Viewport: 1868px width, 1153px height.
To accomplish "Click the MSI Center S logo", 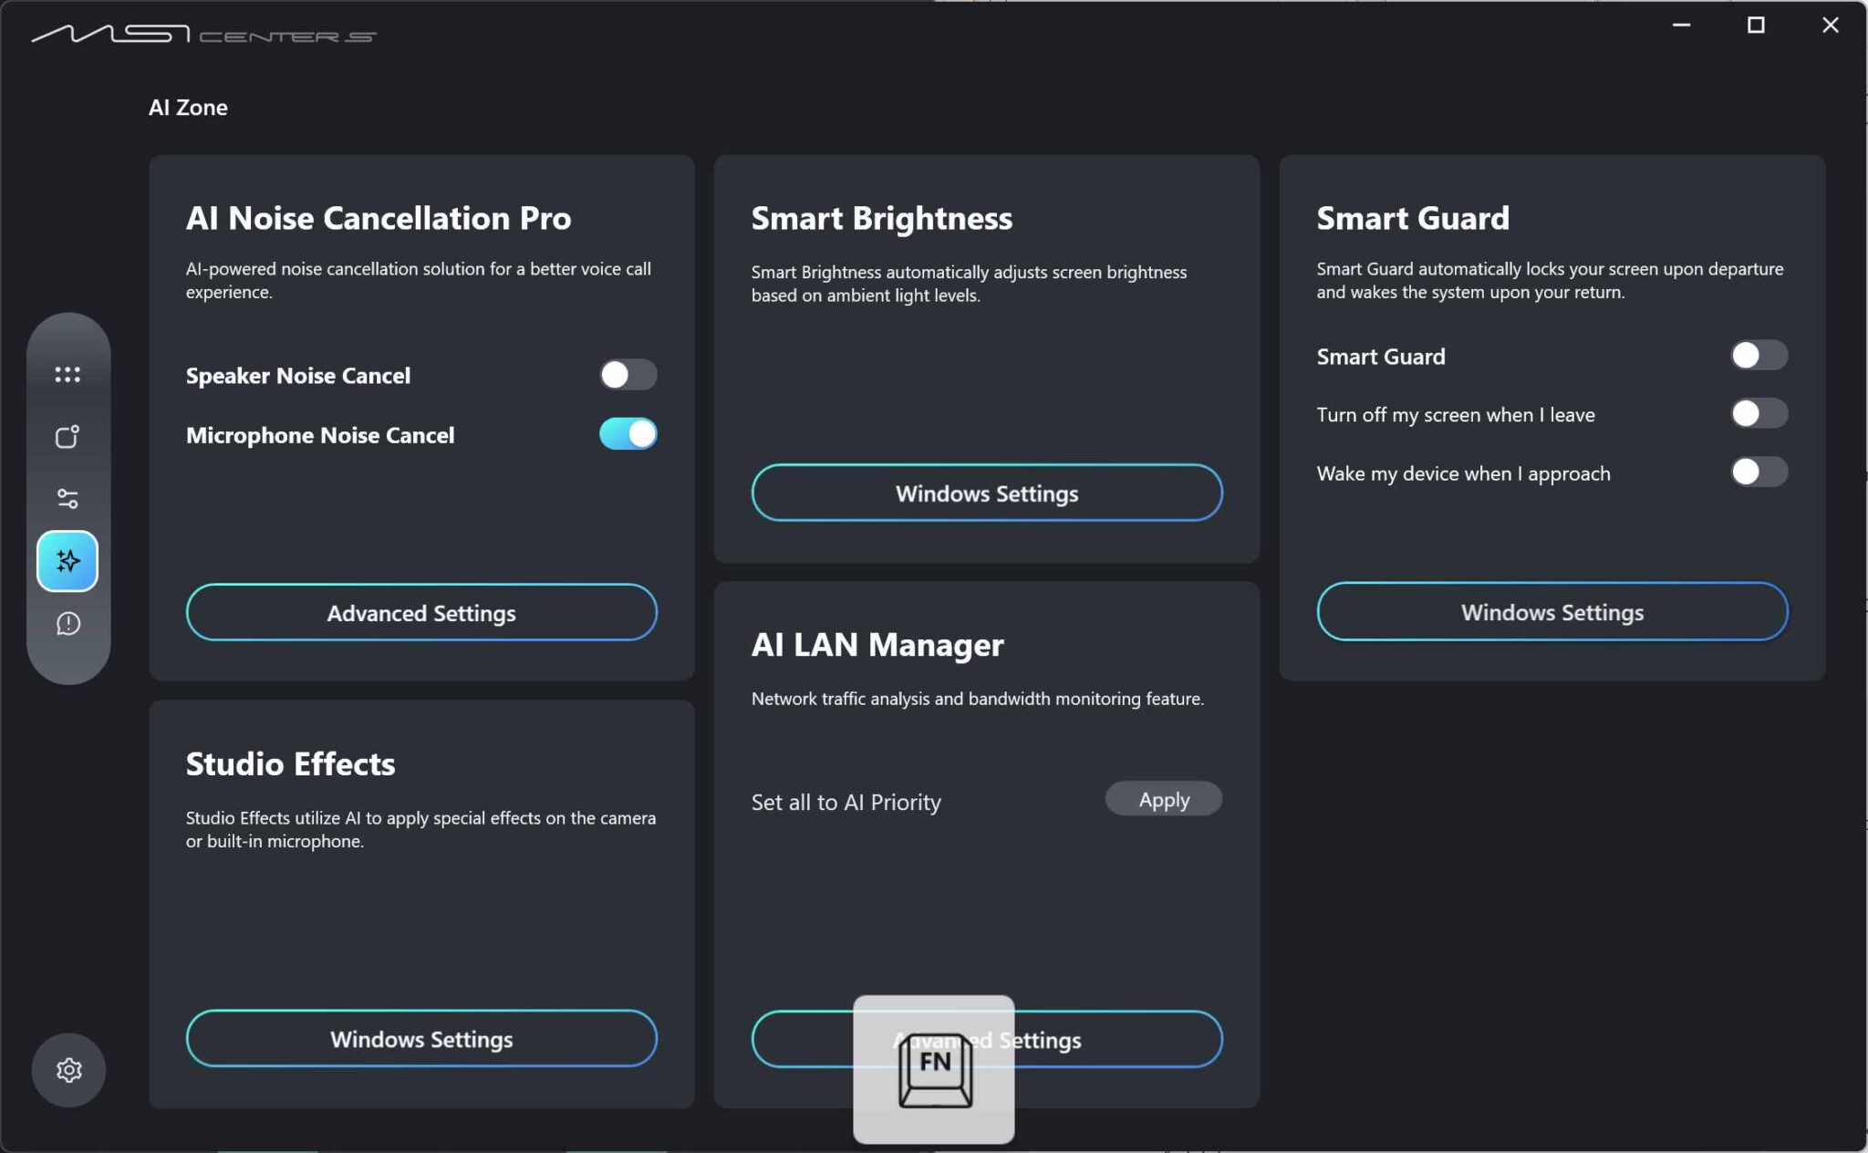I will click(203, 35).
